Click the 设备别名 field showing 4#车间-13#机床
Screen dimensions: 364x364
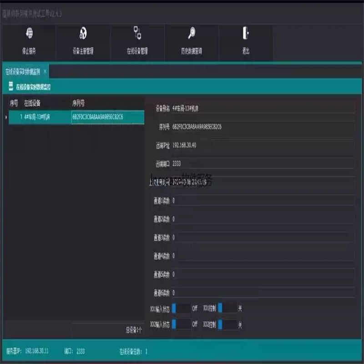(x=263, y=108)
